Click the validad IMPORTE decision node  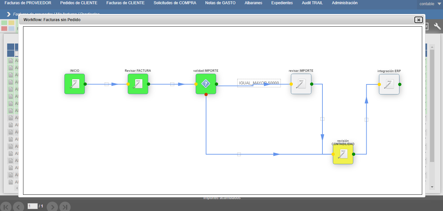tap(206, 84)
